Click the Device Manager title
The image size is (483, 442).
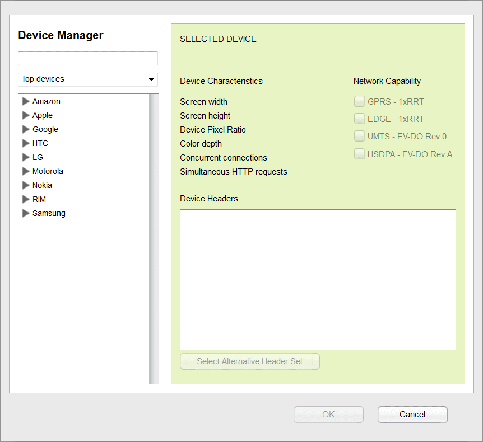(x=61, y=35)
